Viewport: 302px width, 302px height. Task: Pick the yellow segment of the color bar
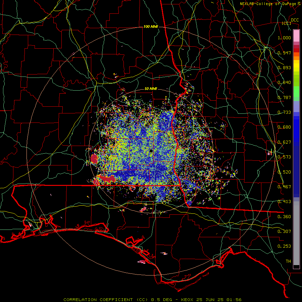point(296,66)
